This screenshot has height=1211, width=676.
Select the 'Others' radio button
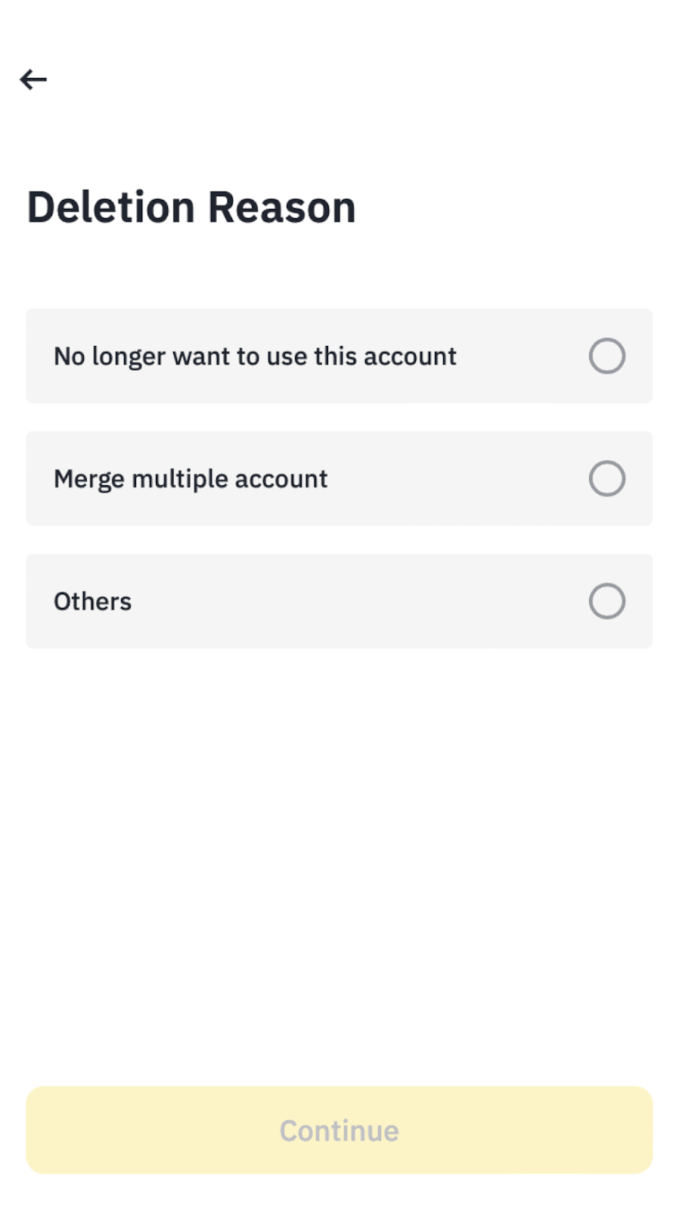[x=606, y=601]
